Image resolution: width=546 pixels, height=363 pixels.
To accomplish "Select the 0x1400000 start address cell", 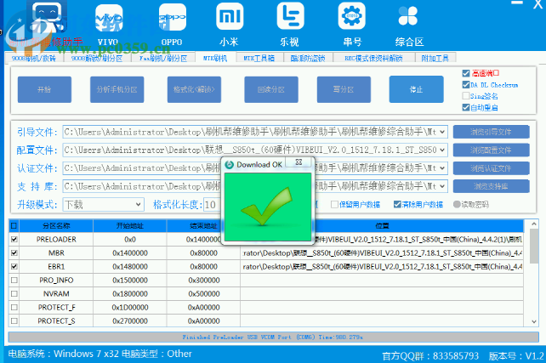I will (130, 253).
